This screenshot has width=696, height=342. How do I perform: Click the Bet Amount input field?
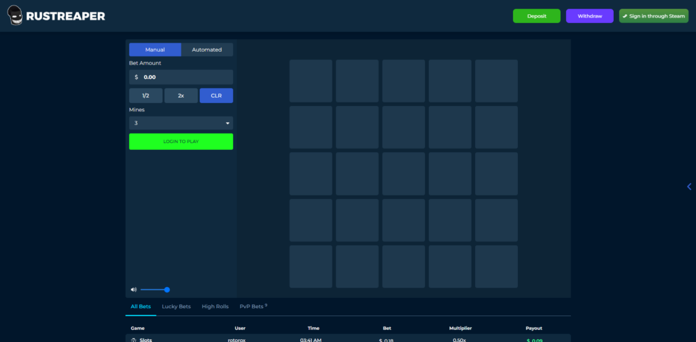point(181,77)
